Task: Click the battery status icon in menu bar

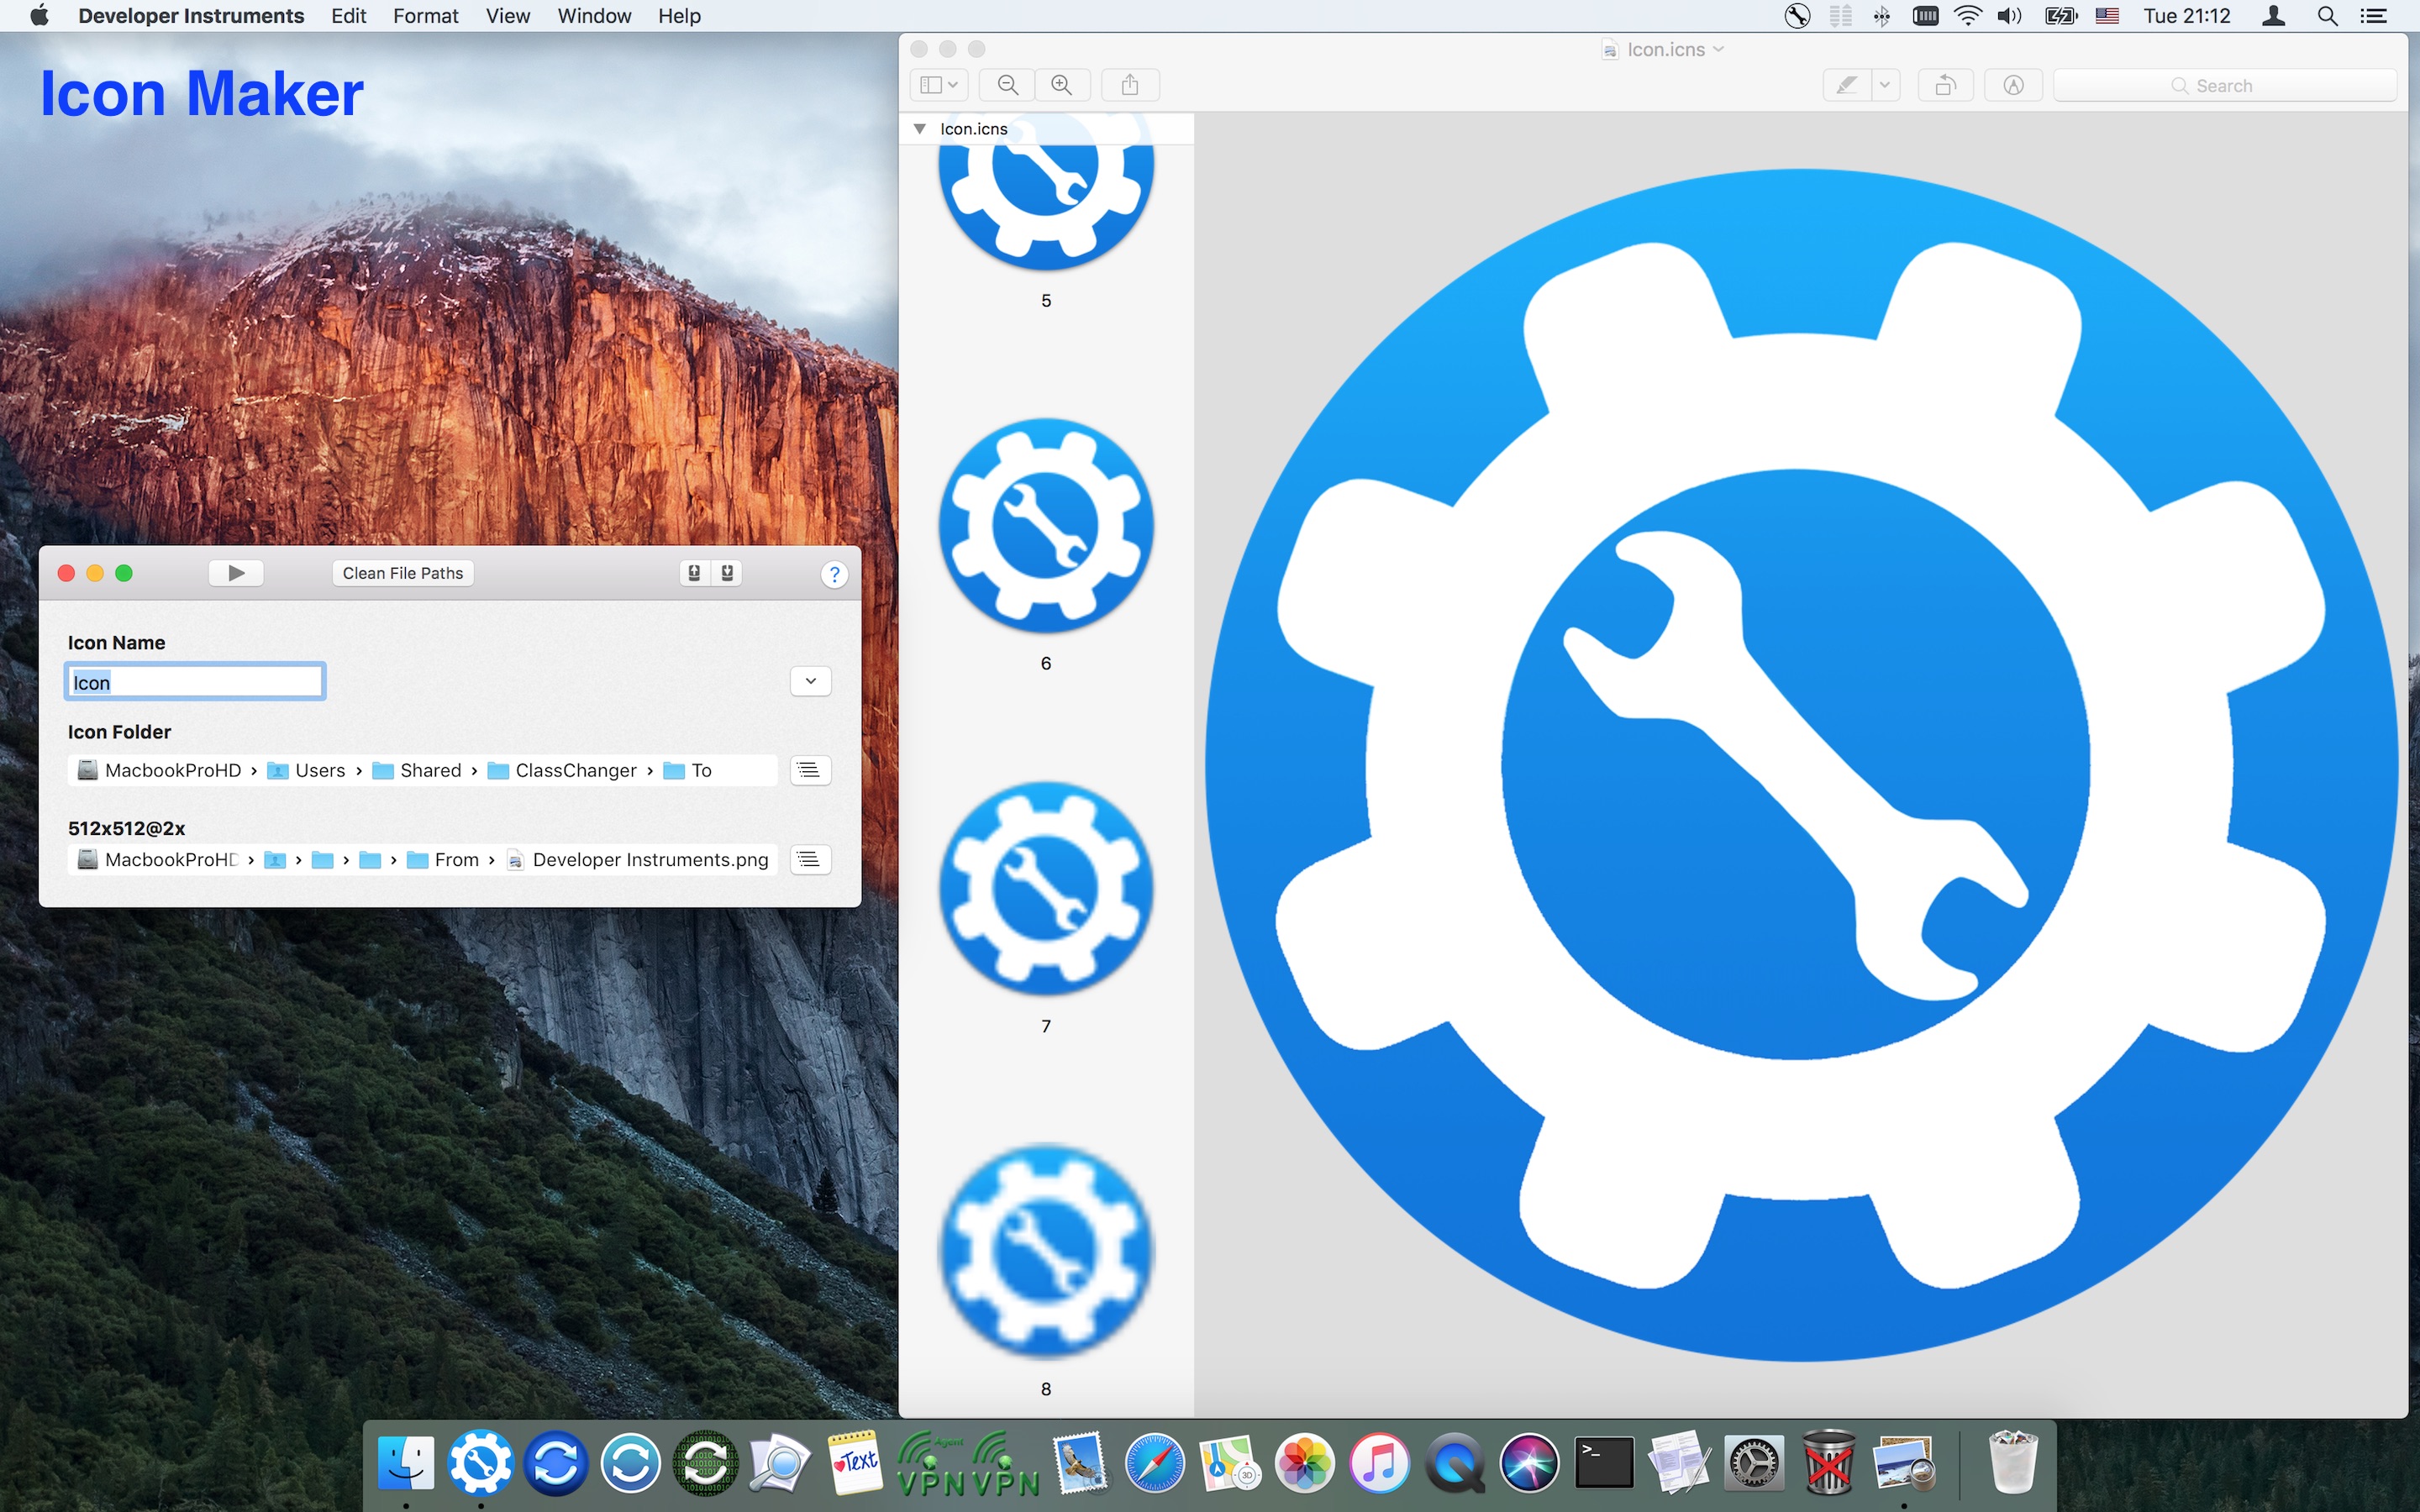Action: coord(2061,16)
